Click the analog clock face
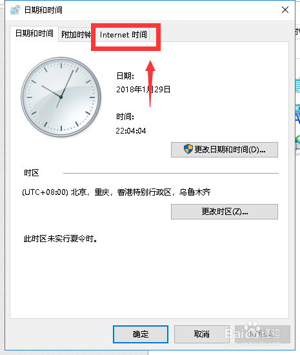This screenshot has width=300, height=355. click(61, 97)
